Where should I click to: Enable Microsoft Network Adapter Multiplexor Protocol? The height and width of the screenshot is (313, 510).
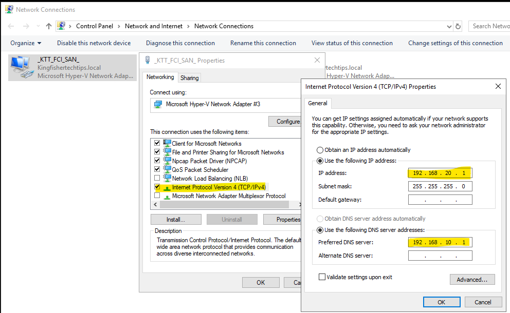point(157,195)
